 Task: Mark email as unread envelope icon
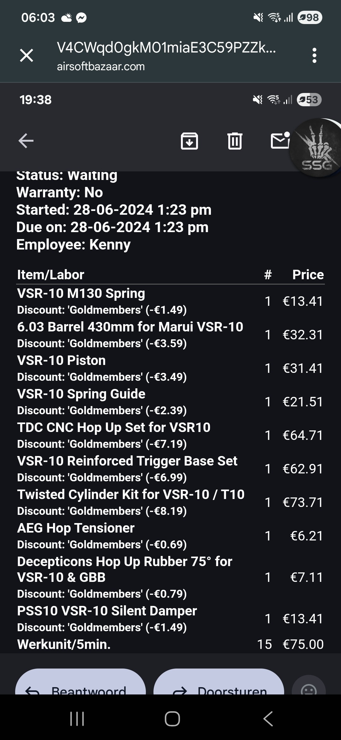pyautogui.click(x=280, y=140)
